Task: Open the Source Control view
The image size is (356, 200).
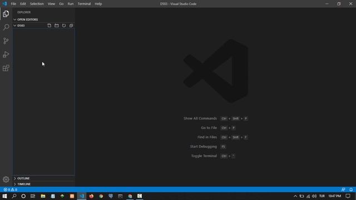Action: tap(6, 41)
